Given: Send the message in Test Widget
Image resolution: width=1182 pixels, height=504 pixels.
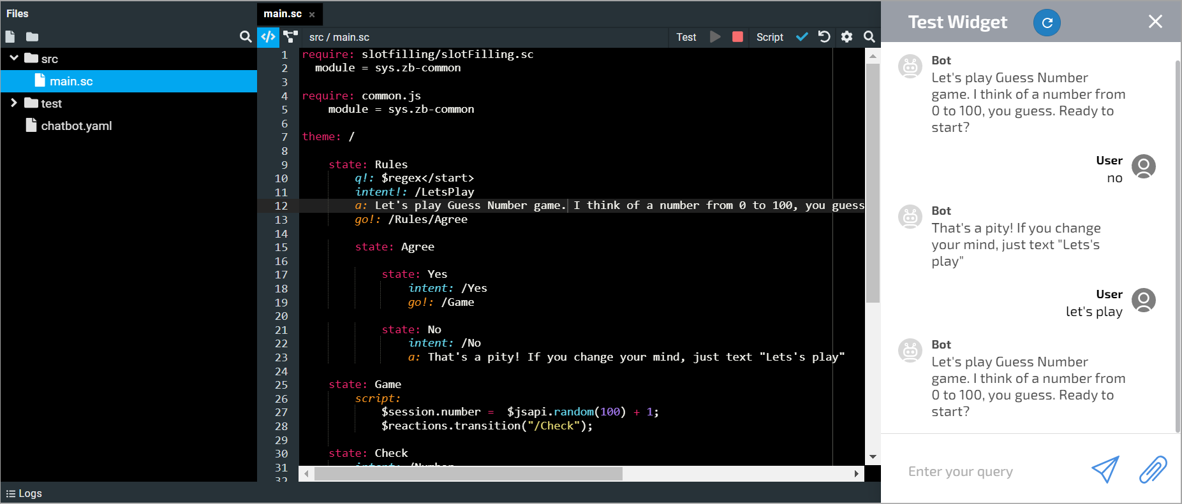Looking at the screenshot, I should tap(1105, 470).
